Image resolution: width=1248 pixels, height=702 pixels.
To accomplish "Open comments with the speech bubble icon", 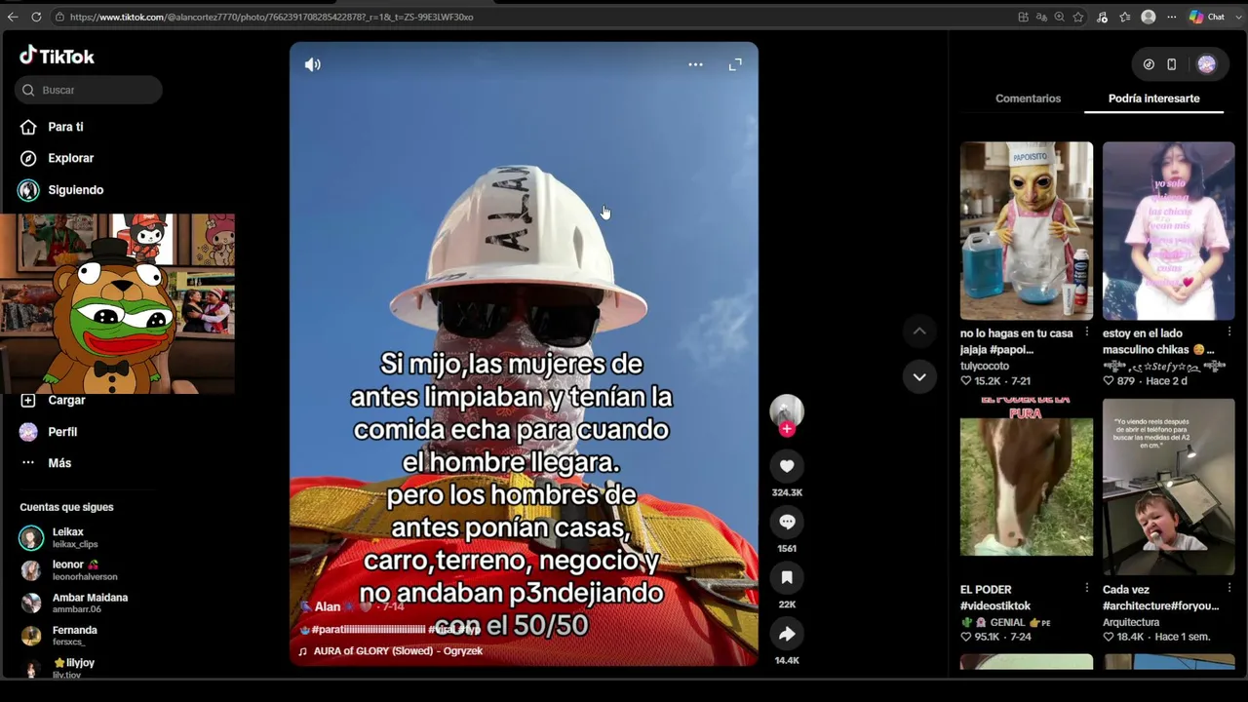I will click(787, 522).
